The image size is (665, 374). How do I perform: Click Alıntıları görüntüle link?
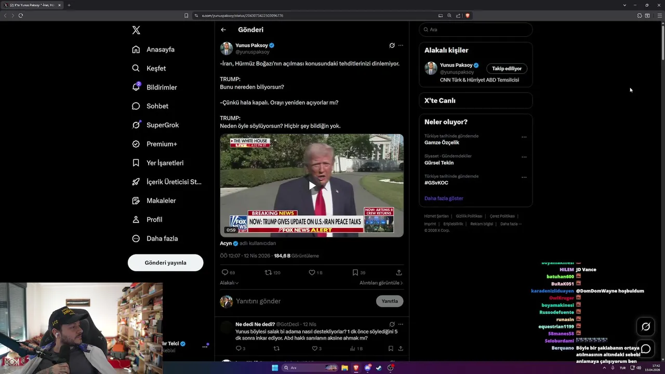coord(381,283)
